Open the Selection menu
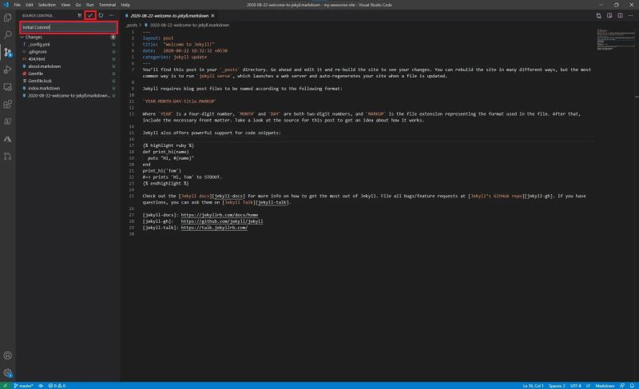Image resolution: width=639 pixels, height=389 pixels. [47, 5]
